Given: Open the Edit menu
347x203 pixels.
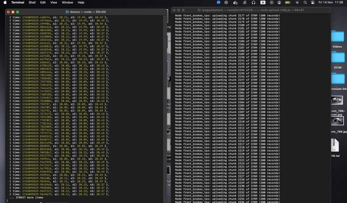Looking at the screenshot, I should (x=43, y=2).
